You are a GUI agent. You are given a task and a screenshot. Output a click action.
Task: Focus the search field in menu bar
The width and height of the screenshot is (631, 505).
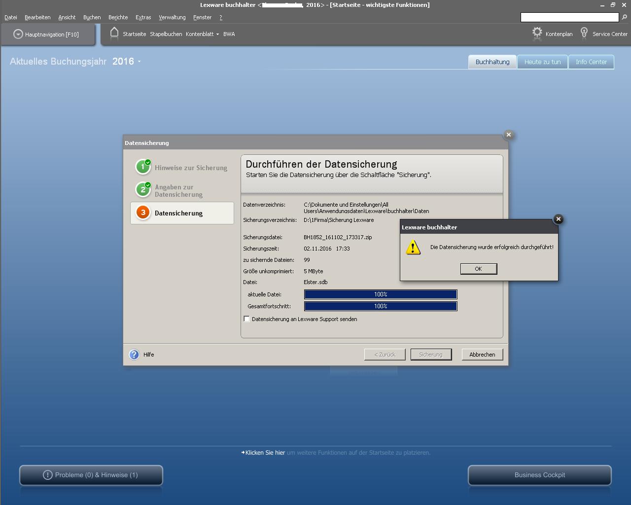[569, 17]
